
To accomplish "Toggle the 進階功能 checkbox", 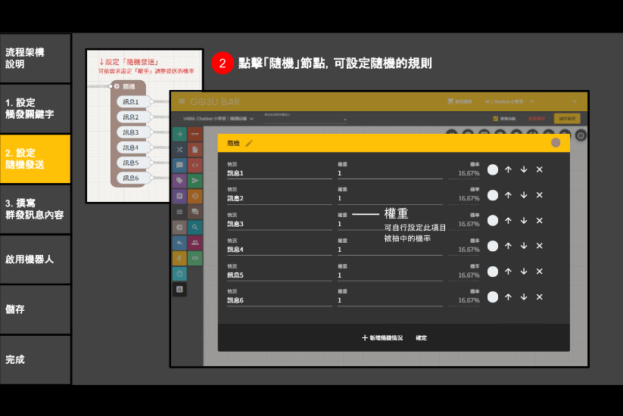I will pos(496,119).
